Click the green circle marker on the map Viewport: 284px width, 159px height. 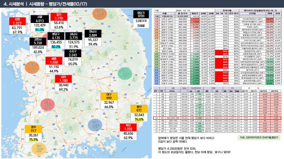click(x=125, y=74)
